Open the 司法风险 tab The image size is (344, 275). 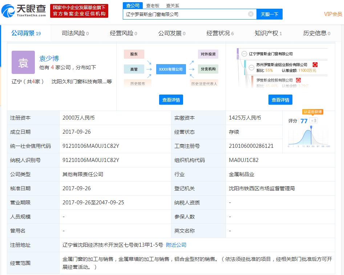[x=75, y=33]
